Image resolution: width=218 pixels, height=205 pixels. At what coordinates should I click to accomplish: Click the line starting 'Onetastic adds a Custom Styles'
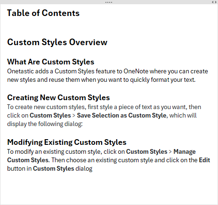click(107, 71)
